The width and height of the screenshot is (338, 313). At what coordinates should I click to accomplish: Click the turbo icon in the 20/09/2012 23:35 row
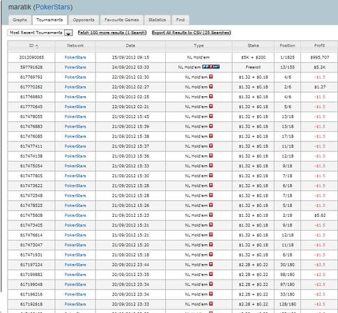(x=211, y=274)
